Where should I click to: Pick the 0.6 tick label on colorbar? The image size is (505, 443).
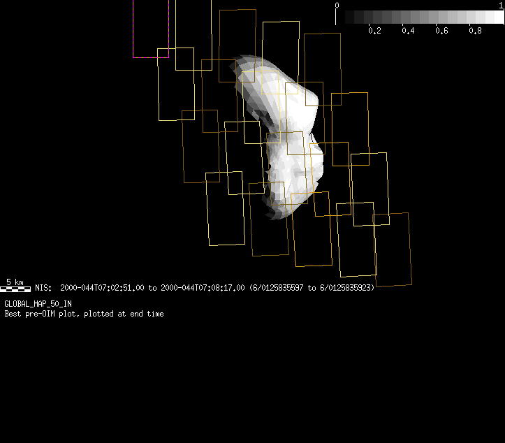(441, 31)
